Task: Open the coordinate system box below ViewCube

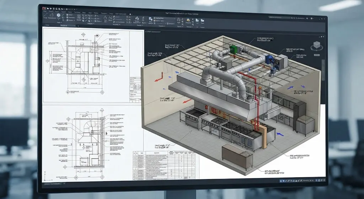Action: [x=317, y=55]
